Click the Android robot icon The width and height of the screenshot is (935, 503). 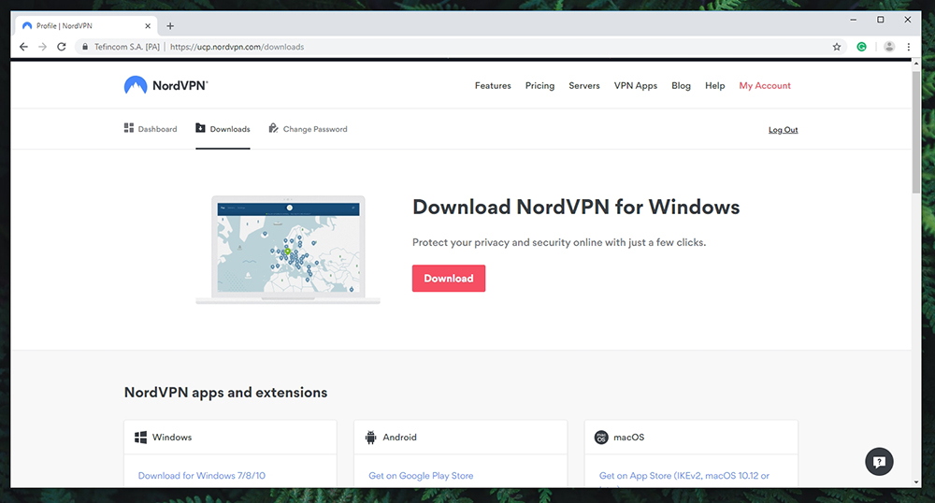[x=370, y=438]
